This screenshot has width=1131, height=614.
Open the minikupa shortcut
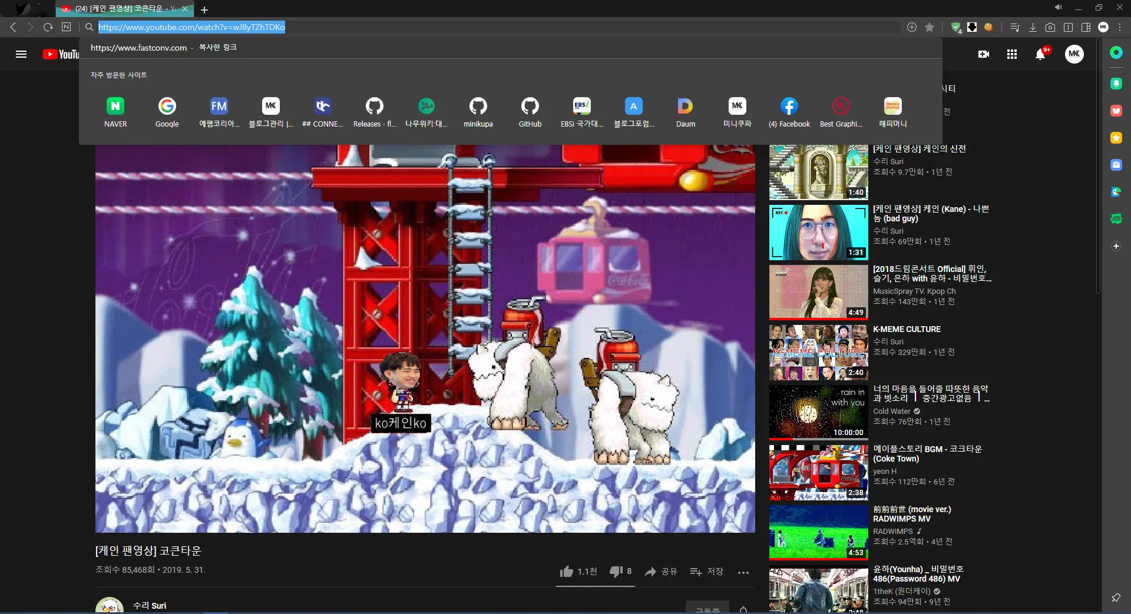(478, 112)
